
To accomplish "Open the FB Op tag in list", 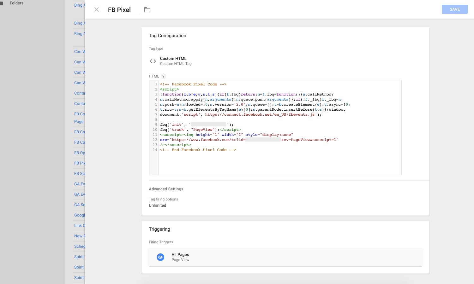I will [80, 153].
